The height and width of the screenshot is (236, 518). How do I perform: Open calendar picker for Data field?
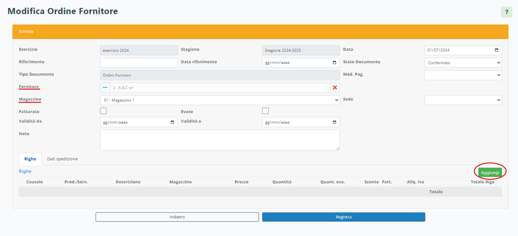pos(496,50)
